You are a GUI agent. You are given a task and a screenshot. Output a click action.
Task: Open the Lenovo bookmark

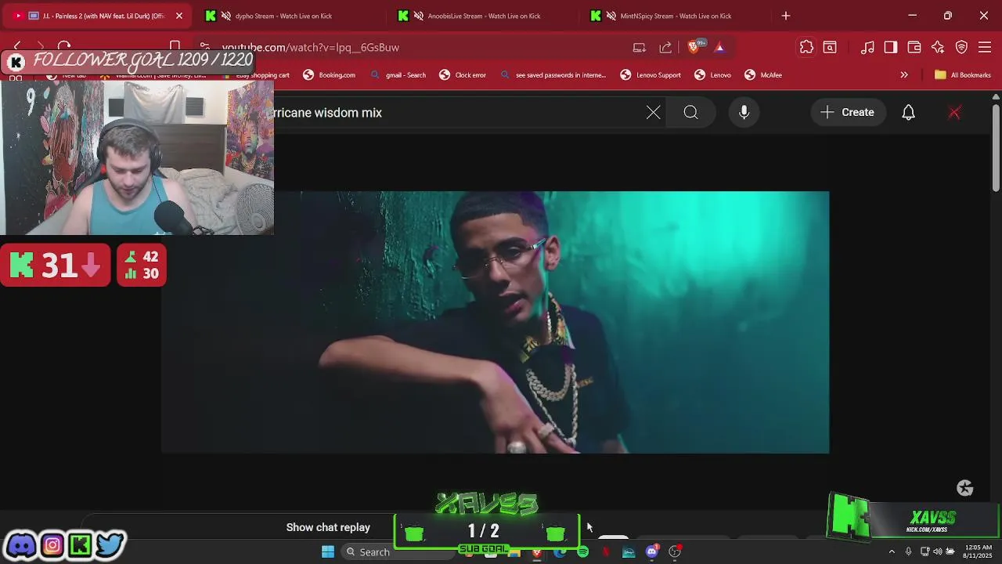[x=712, y=75]
